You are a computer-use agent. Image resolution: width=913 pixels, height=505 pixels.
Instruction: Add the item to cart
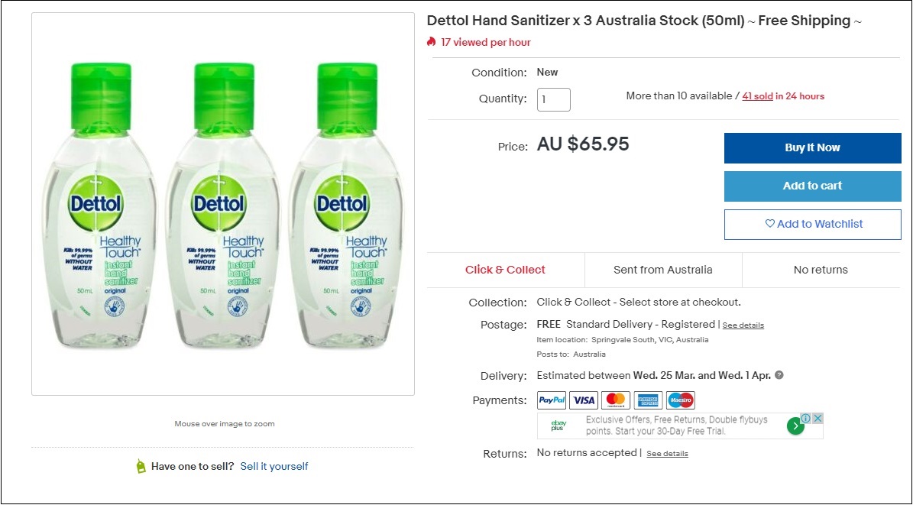pyautogui.click(x=812, y=186)
